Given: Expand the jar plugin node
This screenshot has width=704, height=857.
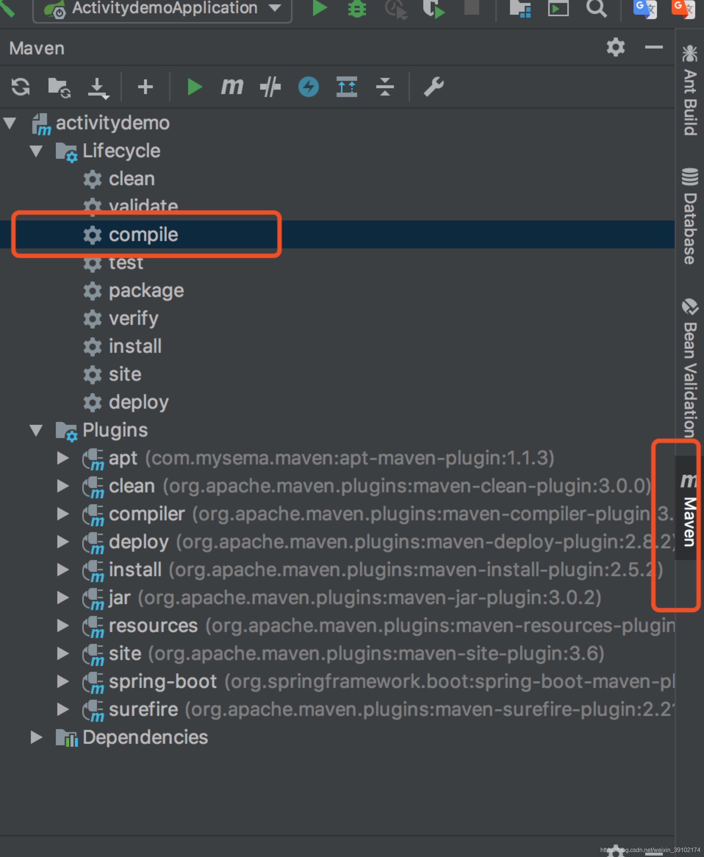Looking at the screenshot, I should 62,598.
